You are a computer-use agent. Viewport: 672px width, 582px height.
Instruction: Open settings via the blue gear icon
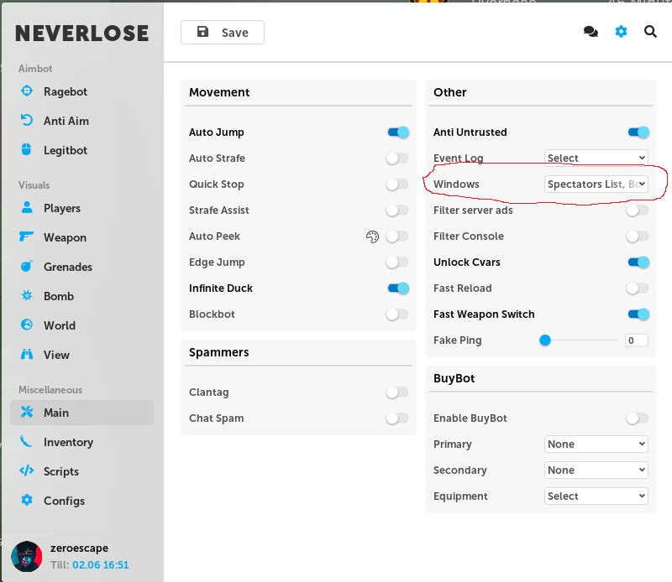click(x=621, y=32)
